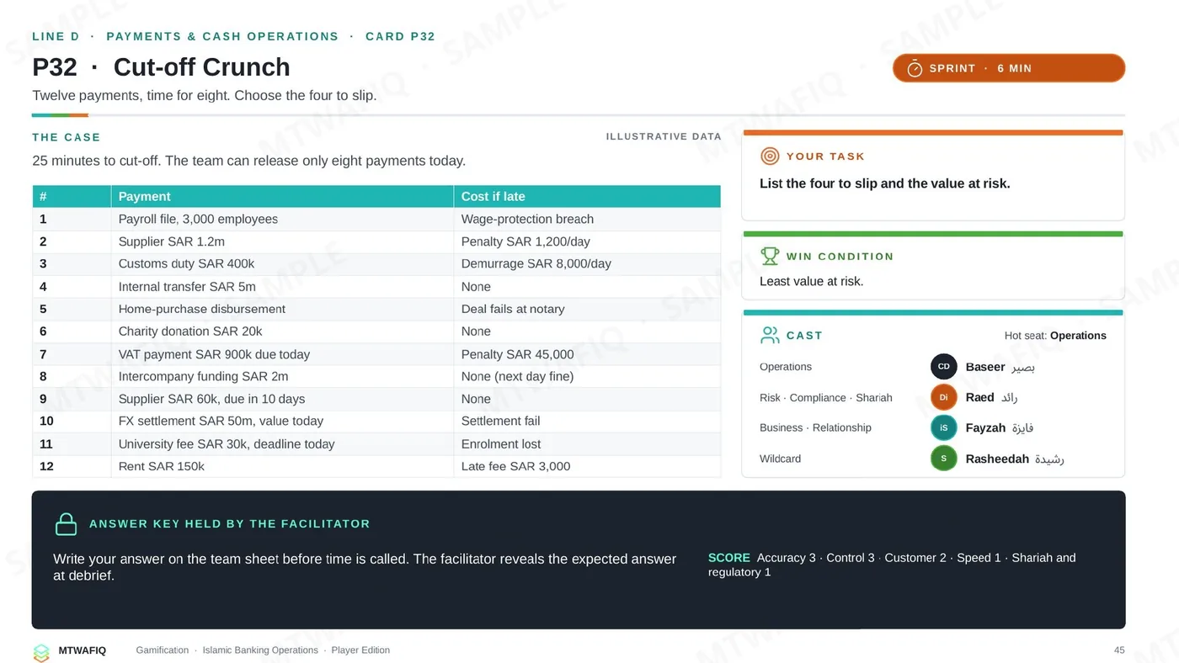The width and height of the screenshot is (1179, 663).
Task: Click the Rent SAR 150k row
Action: click(376, 466)
